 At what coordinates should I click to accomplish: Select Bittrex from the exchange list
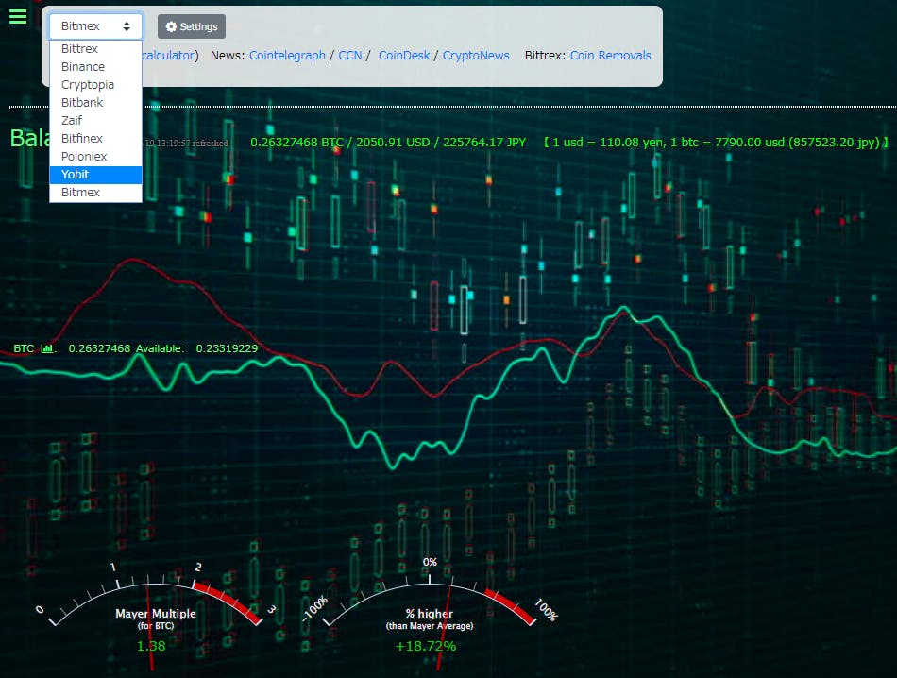pyautogui.click(x=79, y=49)
